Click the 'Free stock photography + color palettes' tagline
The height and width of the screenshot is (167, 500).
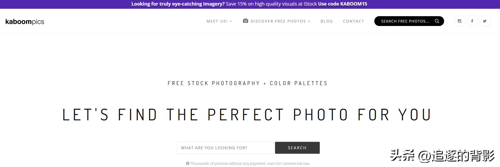point(247,83)
